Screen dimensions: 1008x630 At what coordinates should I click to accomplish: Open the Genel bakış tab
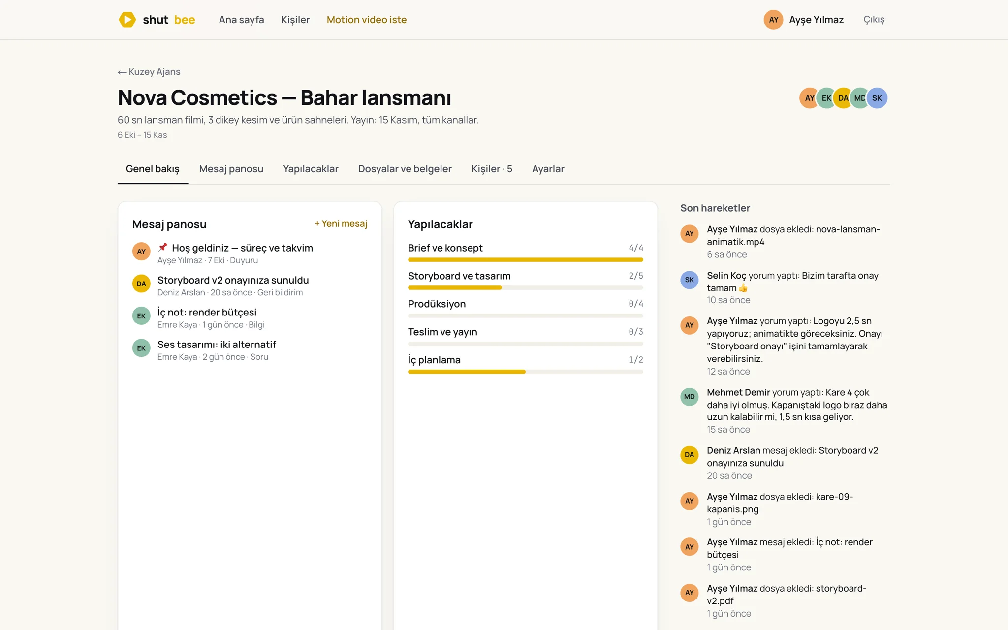click(x=153, y=169)
